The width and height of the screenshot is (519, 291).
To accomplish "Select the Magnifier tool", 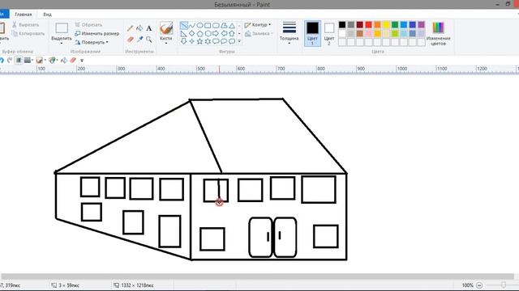I will (149, 40).
